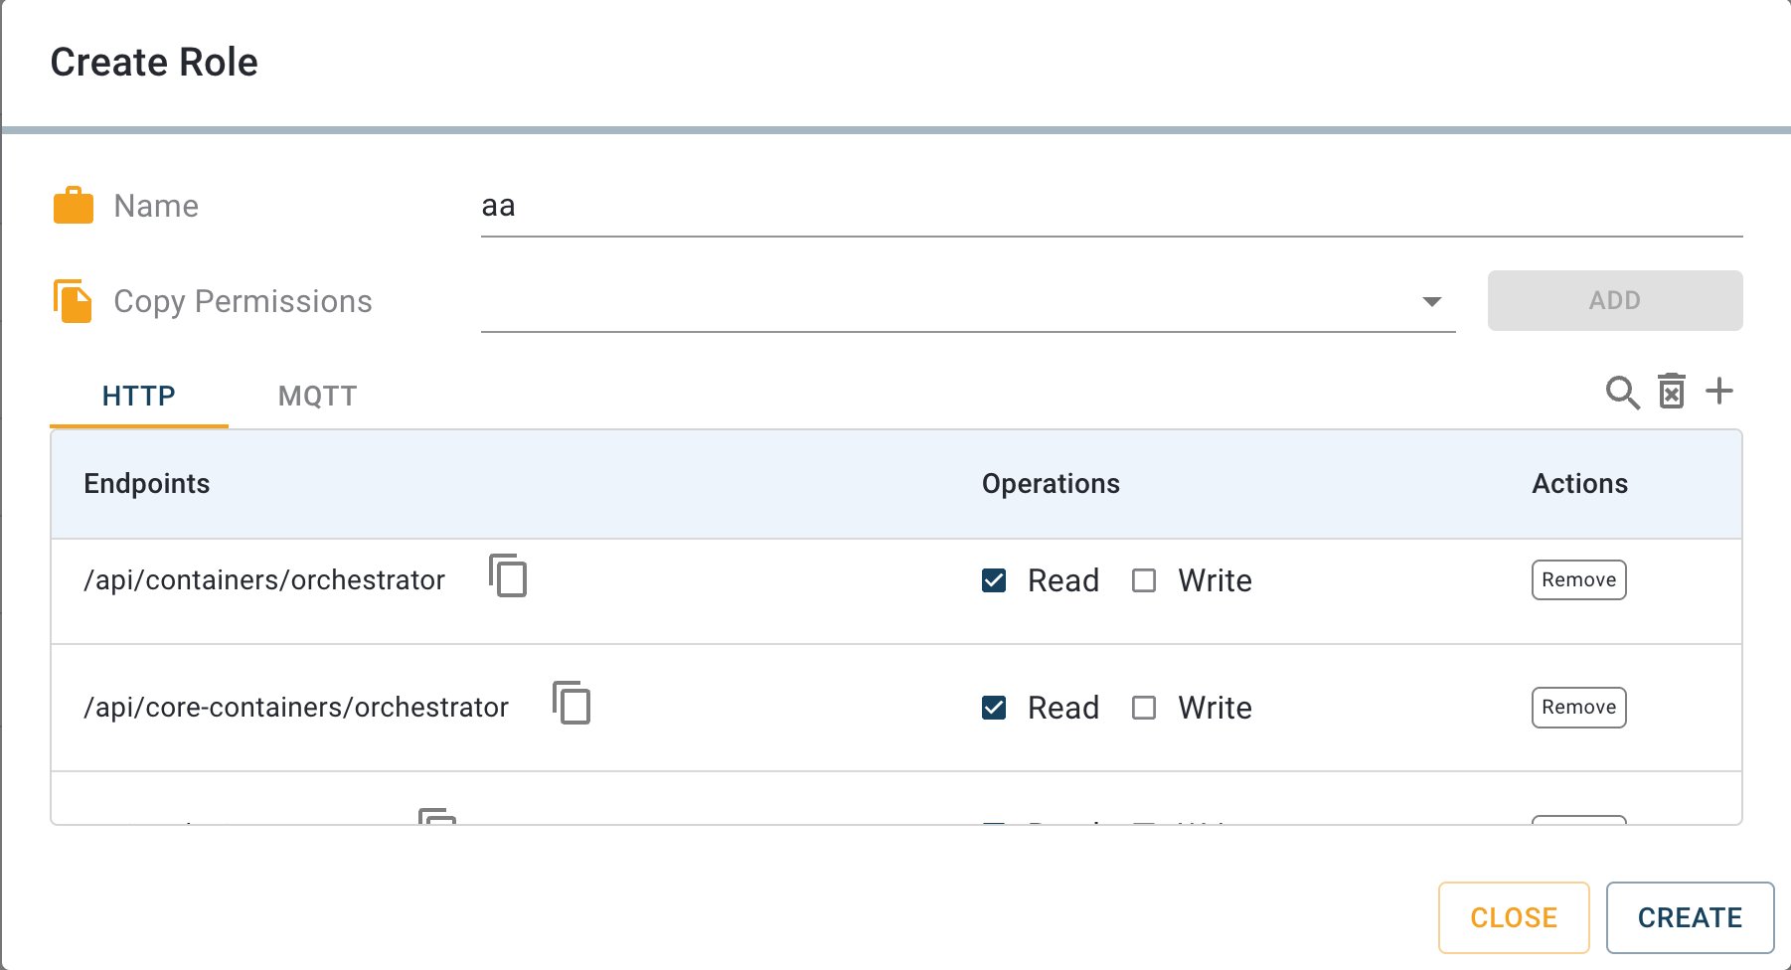Copy the /api/containers/orchestrator endpoint
1791x970 pixels.
click(508, 576)
